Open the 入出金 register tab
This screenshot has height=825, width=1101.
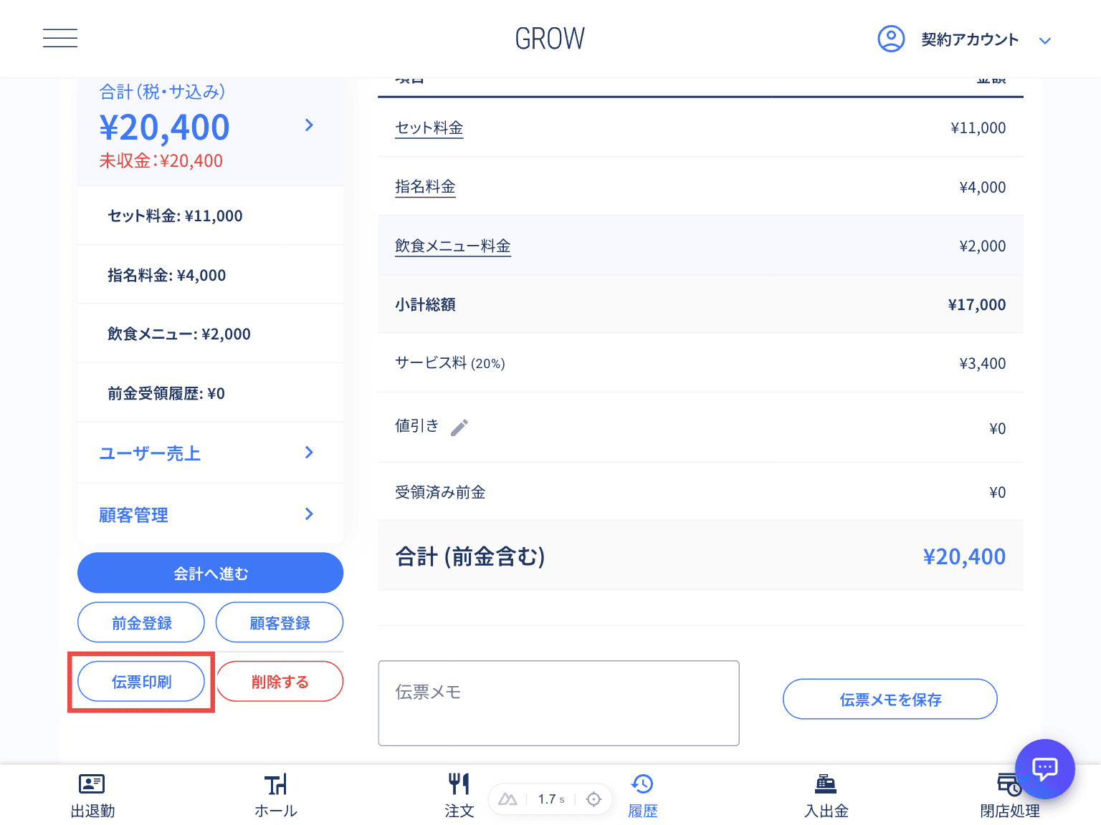tap(826, 795)
